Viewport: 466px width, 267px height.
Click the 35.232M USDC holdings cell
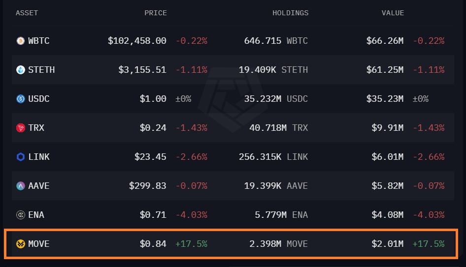276,99
